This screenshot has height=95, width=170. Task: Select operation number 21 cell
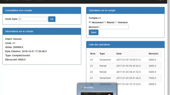click(x=91, y=78)
